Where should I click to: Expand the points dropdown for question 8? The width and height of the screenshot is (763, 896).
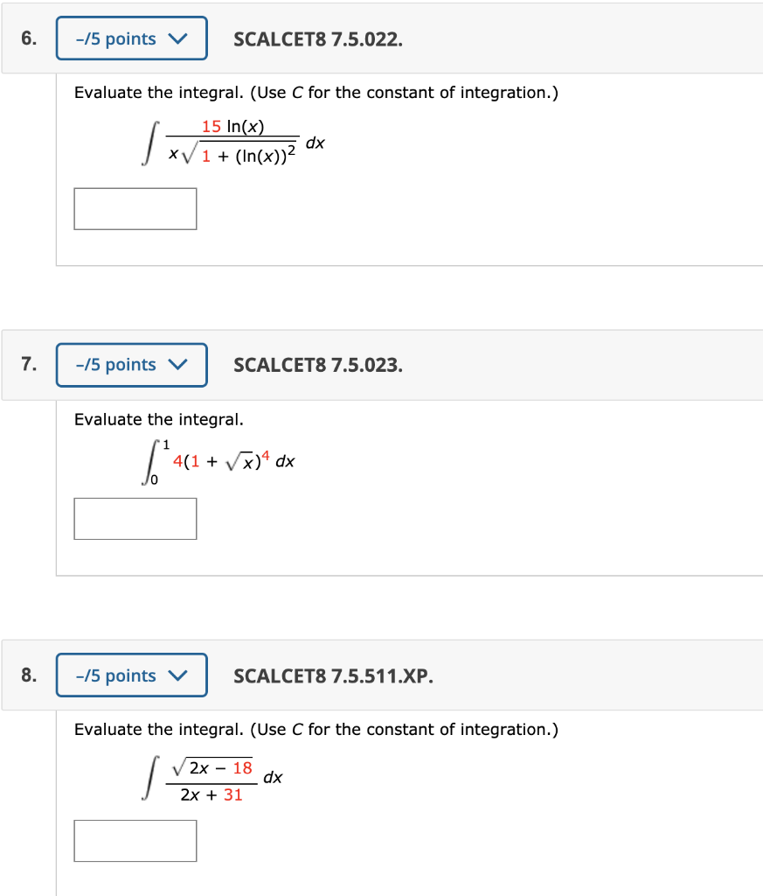coord(131,675)
